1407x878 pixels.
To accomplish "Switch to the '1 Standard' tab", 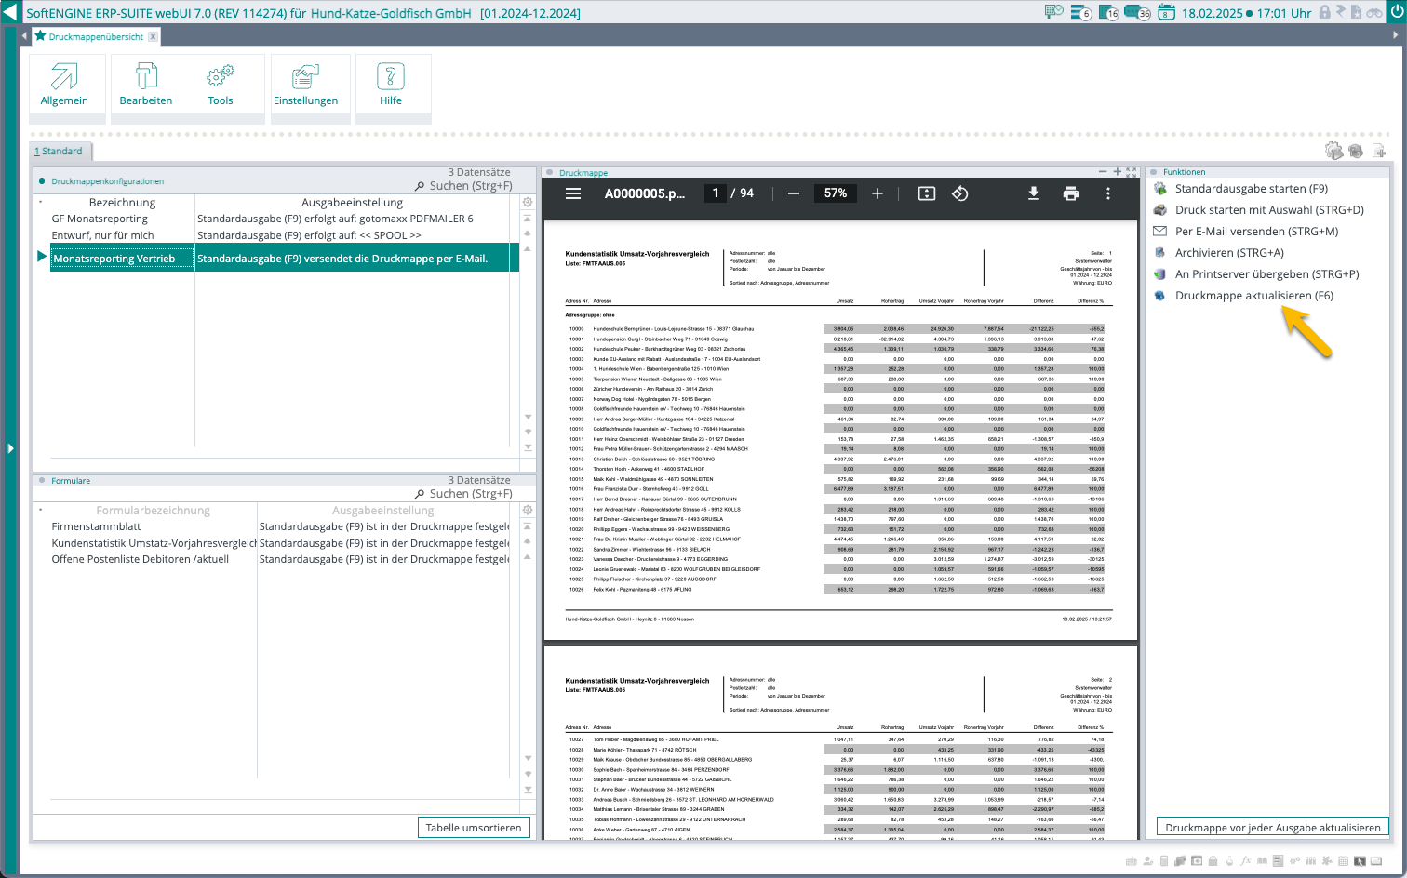I will point(60,151).
